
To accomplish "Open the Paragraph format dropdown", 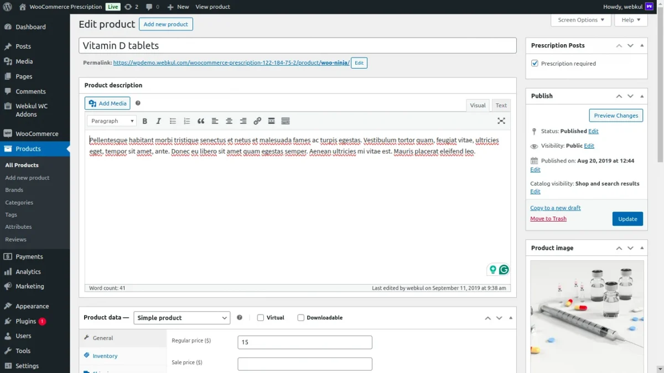I will tap(112, 121).
